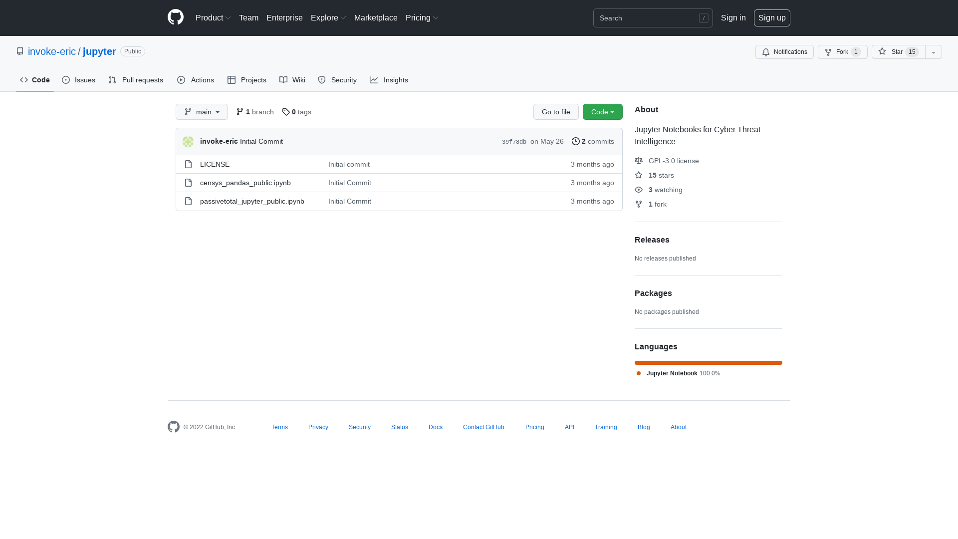Image resolution: width=958 pixels, height=539 pixels.
Task: View the 0 tags link
Action: point(297,112)
